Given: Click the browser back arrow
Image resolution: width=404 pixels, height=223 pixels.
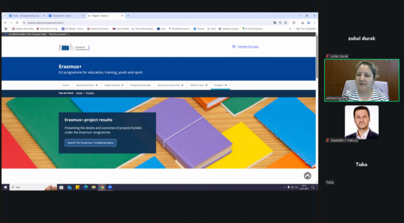Looking at the screenshot, I should (x=5, y=22).
